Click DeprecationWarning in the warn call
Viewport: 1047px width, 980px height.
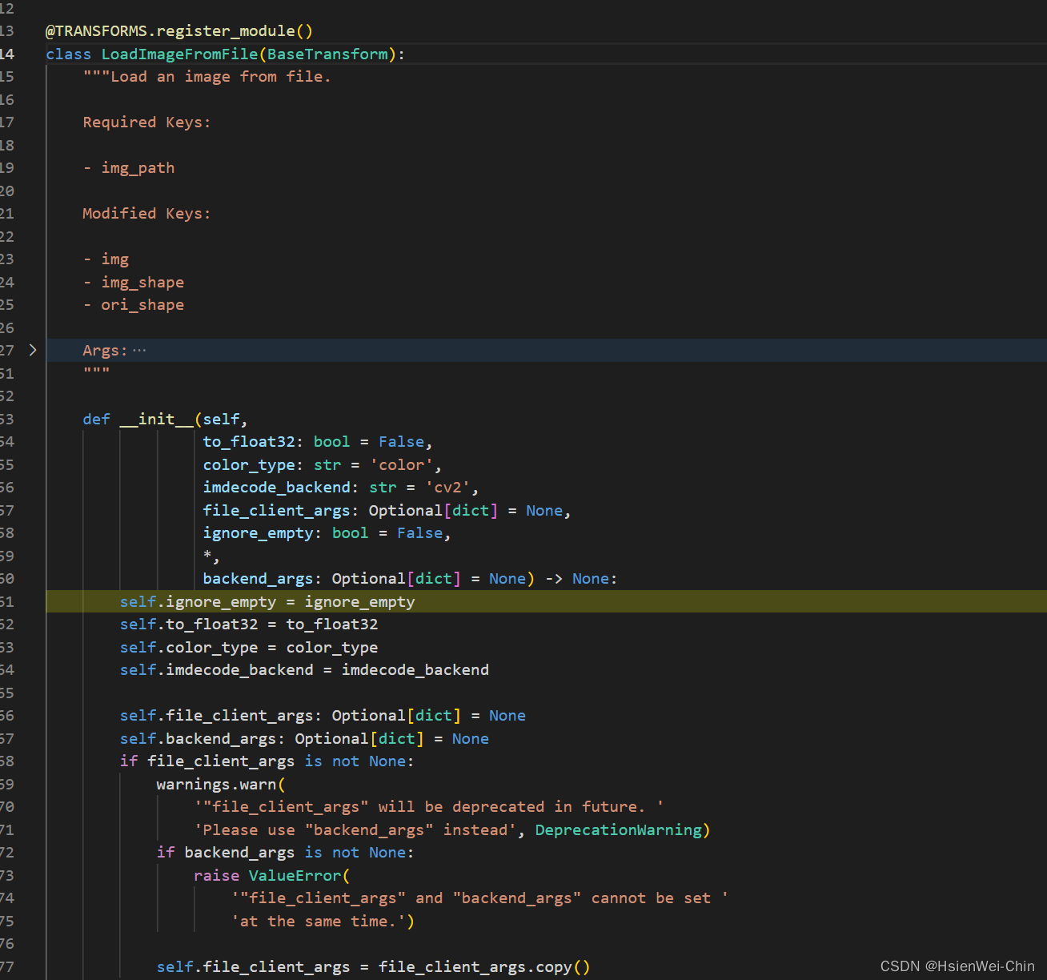coord(619,830)
